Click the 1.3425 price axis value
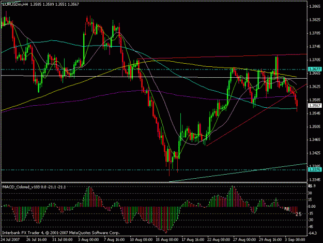This screenshot has width=323, height=243. coord(315,153)
